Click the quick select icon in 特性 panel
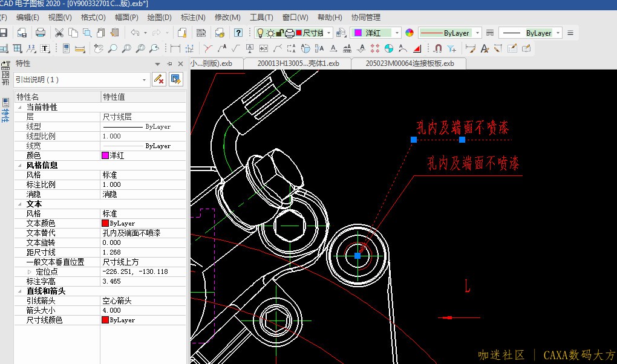 point(176,79)
